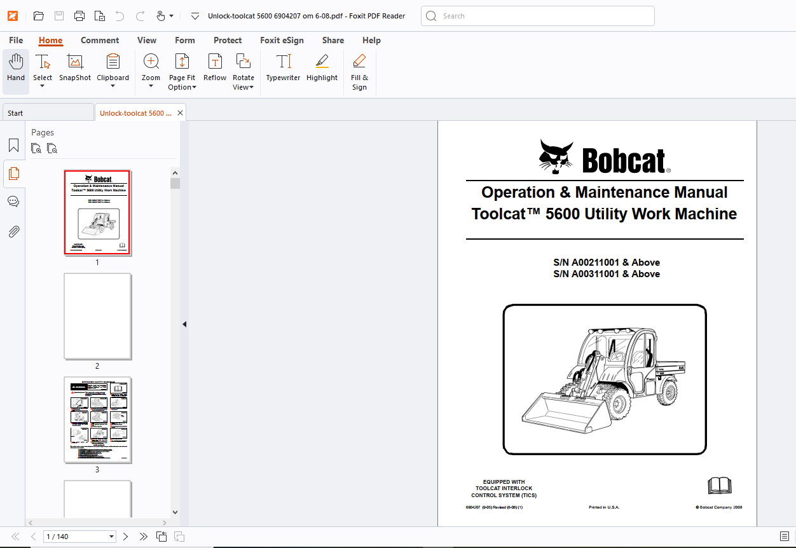796x548 pixels.
Task: Expand the quick access toolbar customize arrow
Action: tap(195, 16)
